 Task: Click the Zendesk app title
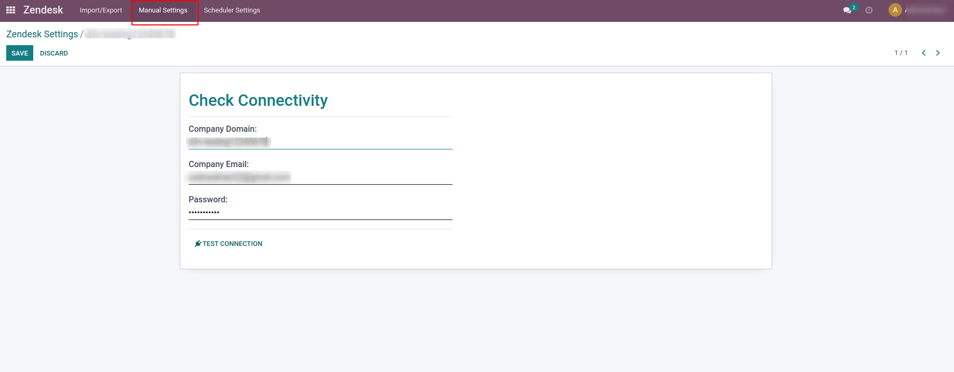(x=43, y=10)
